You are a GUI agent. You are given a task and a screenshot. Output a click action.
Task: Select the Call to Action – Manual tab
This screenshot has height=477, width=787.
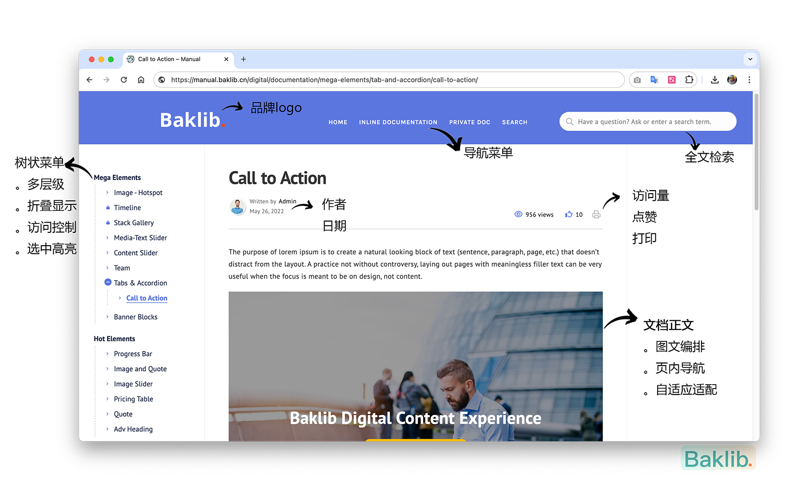pos(178,59)
